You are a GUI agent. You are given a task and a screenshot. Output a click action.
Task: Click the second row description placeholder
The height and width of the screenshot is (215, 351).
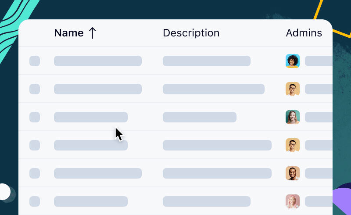pos(214,89)
